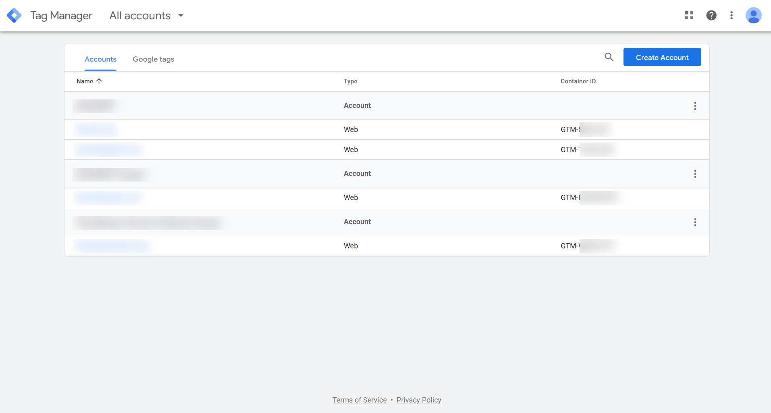Toggle the Name sort arrow
Image resolution: width=771 pixels, height=413 pixels.
pyautogui.click(x=99, y=81)
